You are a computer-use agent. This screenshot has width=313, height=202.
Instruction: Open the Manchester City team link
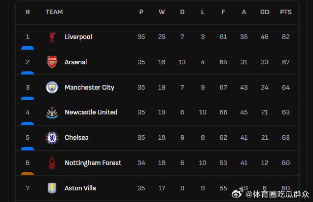(89, 88)
